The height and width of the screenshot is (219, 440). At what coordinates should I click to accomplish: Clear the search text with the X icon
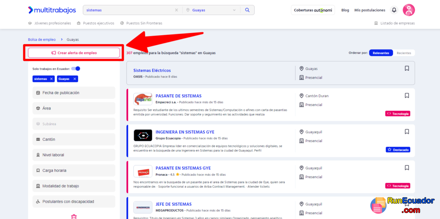pyautogui.click(x=176, y=10)
